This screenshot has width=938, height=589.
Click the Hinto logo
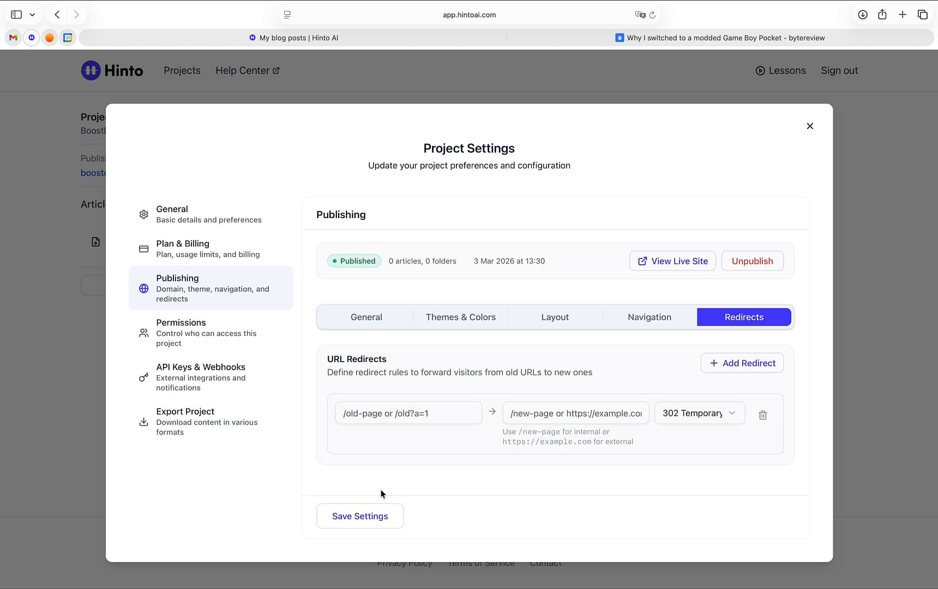click(112, 70)
